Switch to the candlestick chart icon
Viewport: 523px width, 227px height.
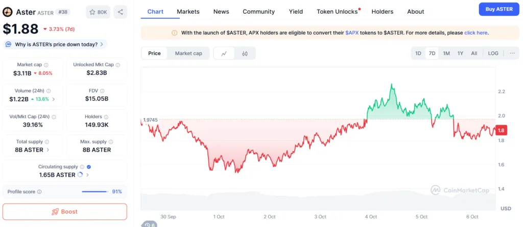245,53
